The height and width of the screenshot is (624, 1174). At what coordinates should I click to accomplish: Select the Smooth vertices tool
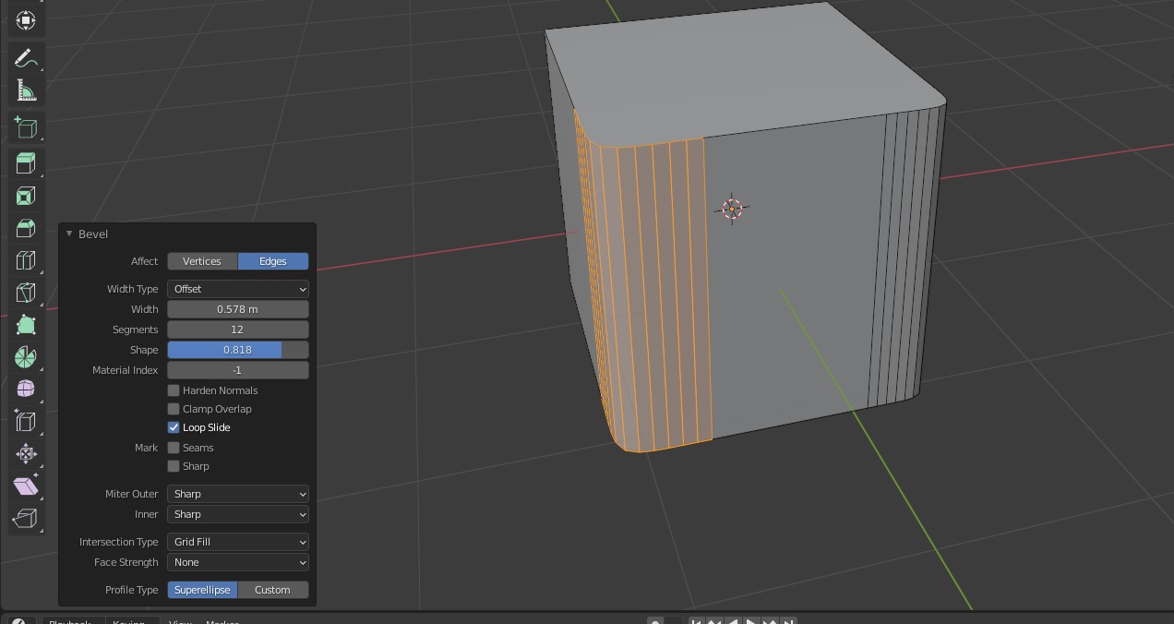26,389
